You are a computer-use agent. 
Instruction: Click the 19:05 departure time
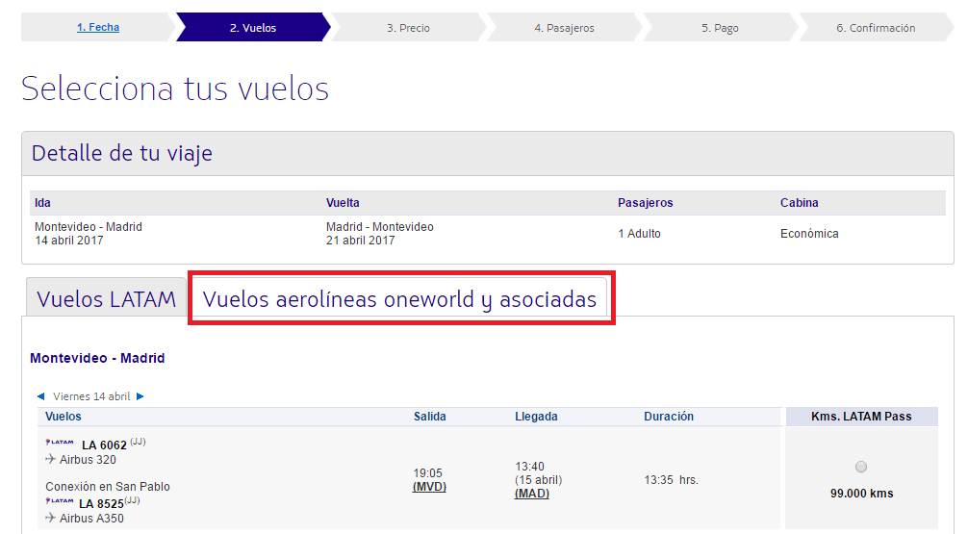coord(428,472)
